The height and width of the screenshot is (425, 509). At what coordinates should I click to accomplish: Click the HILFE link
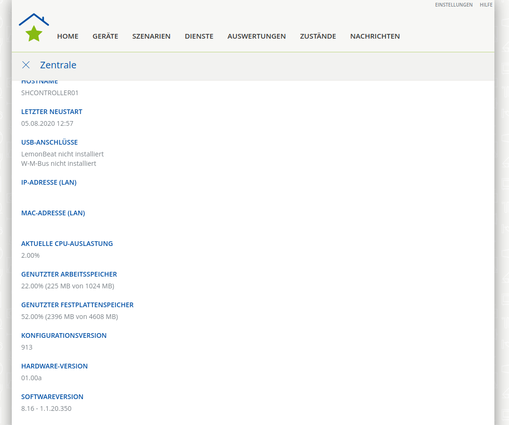486,5
